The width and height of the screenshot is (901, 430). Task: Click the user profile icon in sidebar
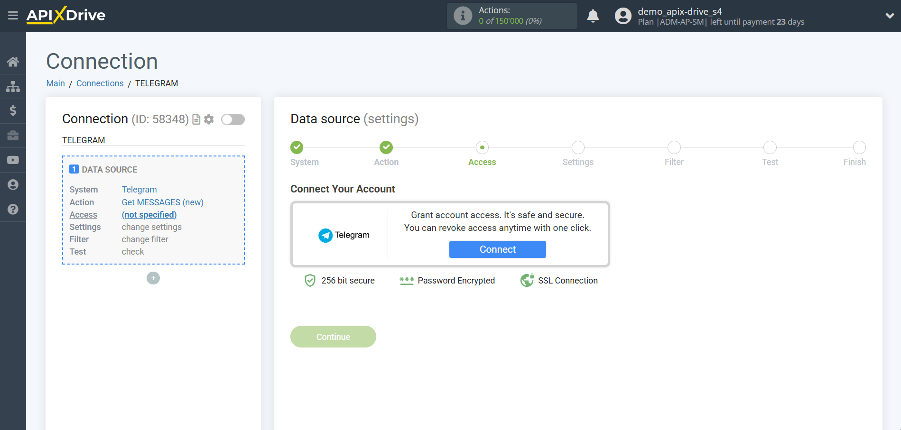point(13,184)
